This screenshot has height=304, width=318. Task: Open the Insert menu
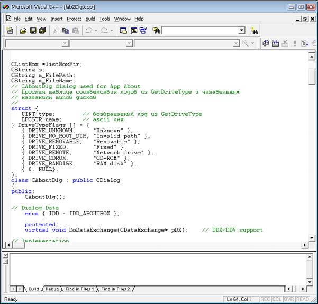(x=57, y=19)
